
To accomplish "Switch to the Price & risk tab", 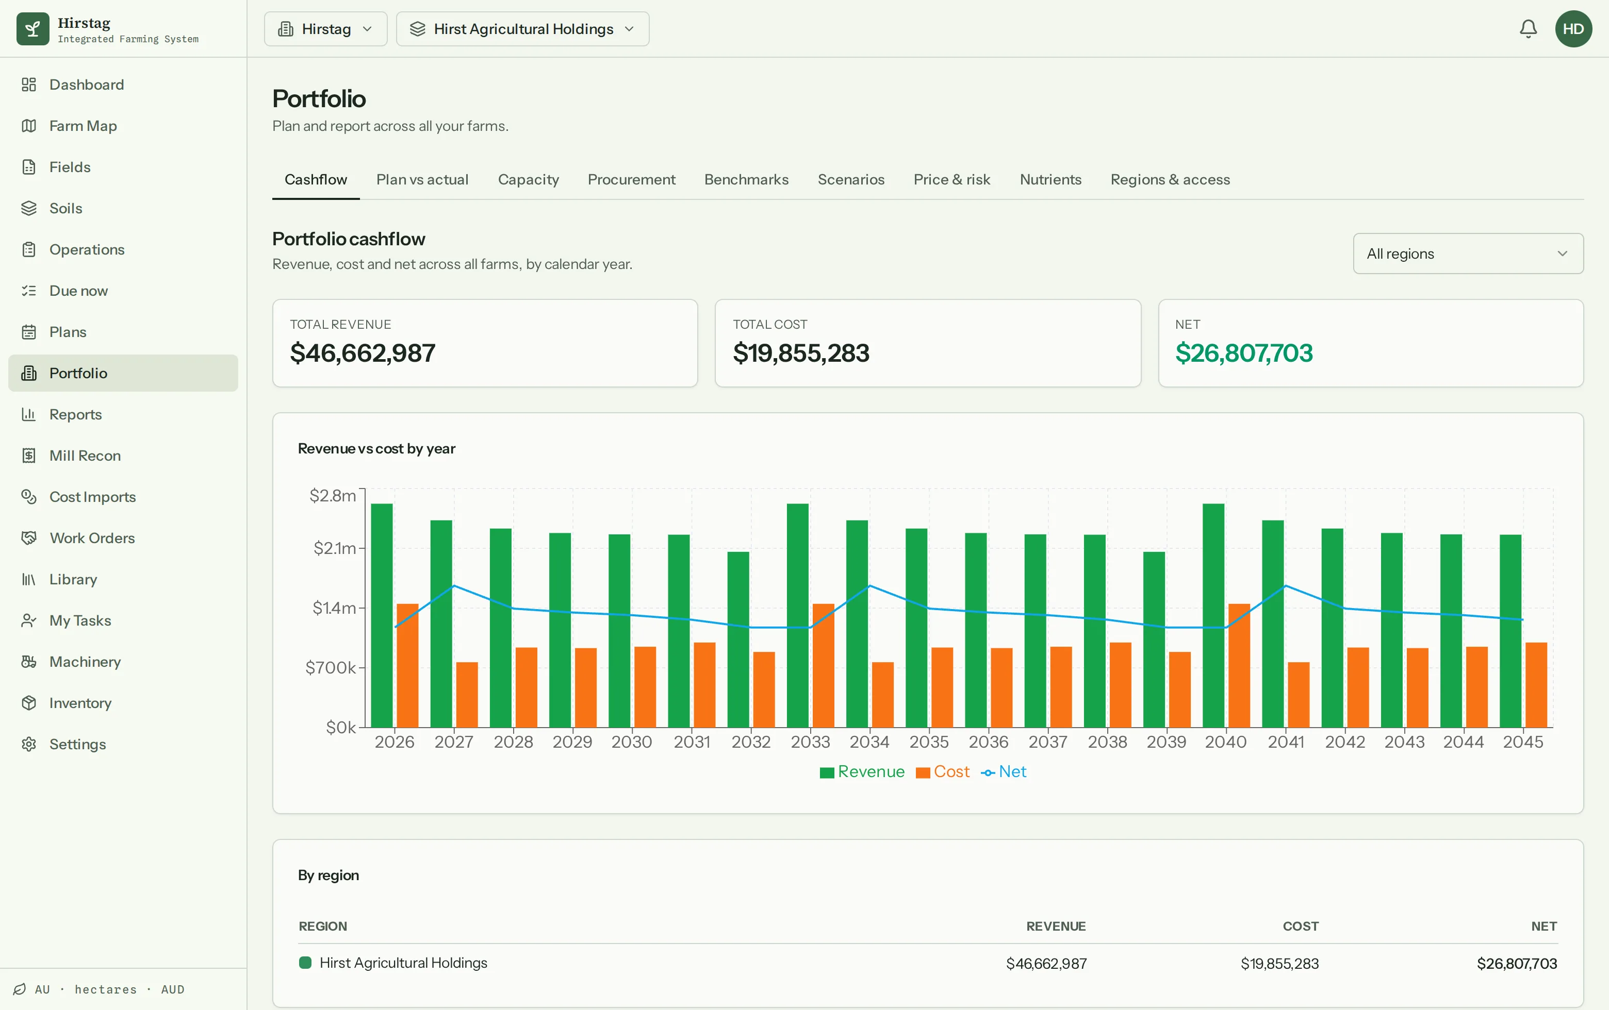I will coord(951,179).
